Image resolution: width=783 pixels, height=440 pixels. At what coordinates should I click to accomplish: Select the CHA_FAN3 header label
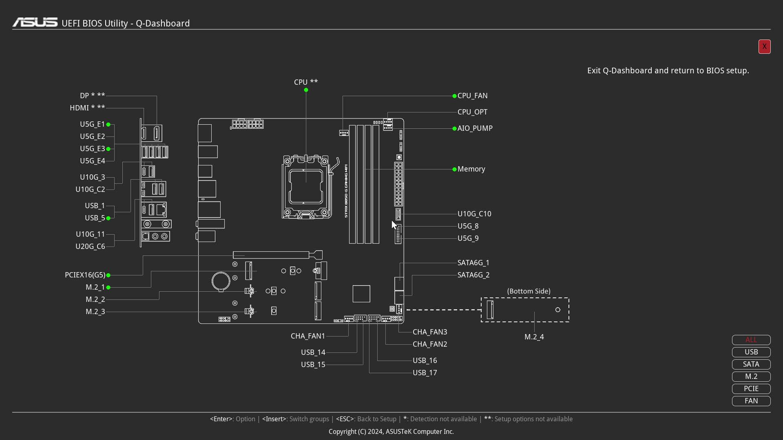pos(430,332)
